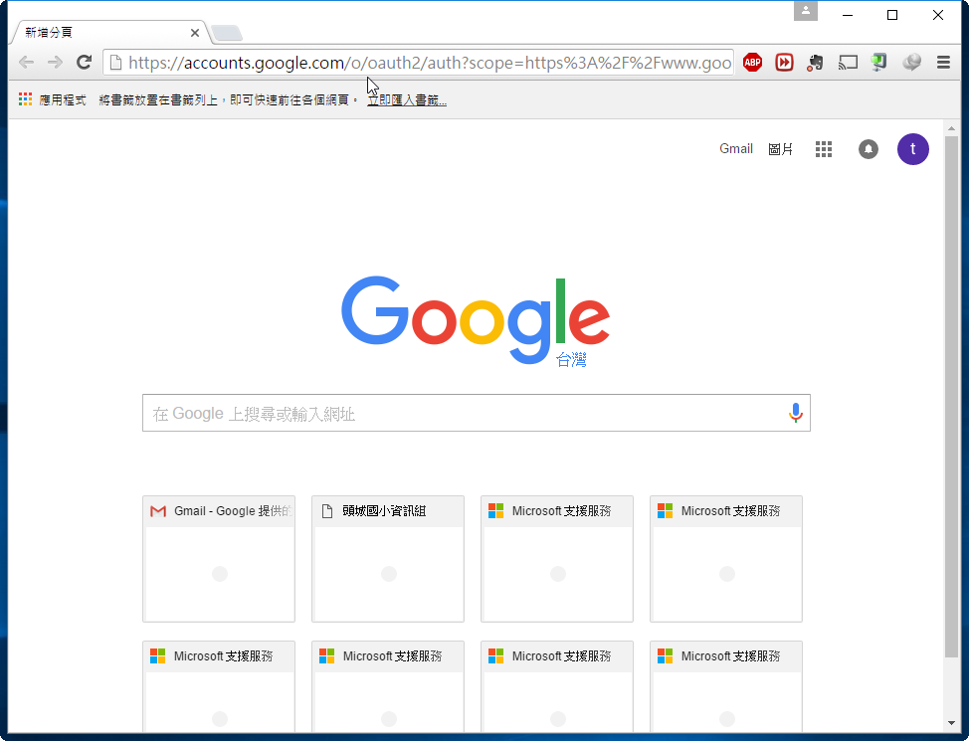Start voice search with microphone
This screenshot has width=969, height=741.
(795, 413)
